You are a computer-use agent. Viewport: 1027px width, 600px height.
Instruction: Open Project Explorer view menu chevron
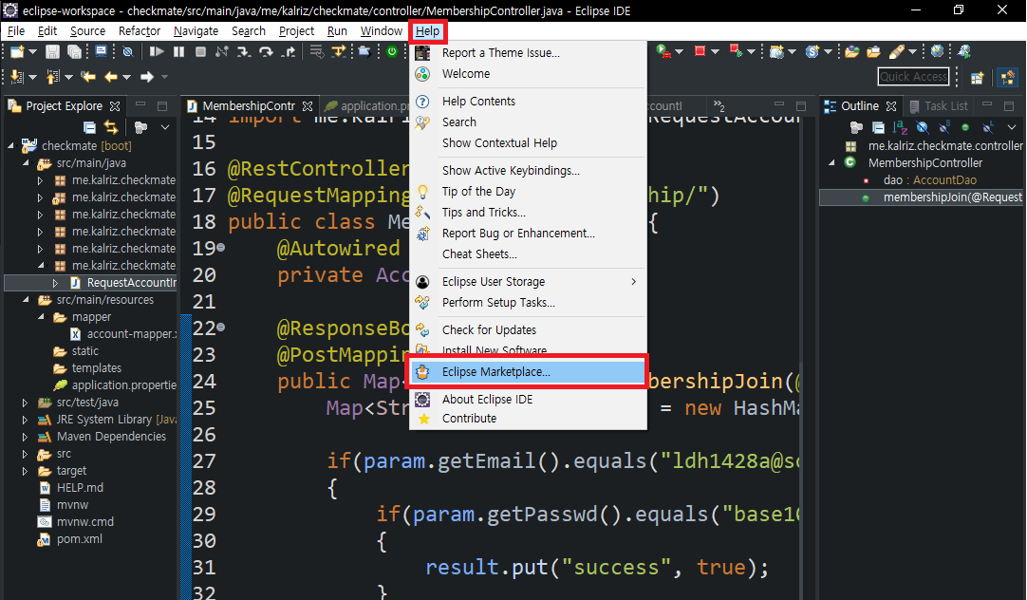pos(165,127)
